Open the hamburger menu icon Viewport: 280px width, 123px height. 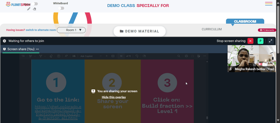(269, 4)
